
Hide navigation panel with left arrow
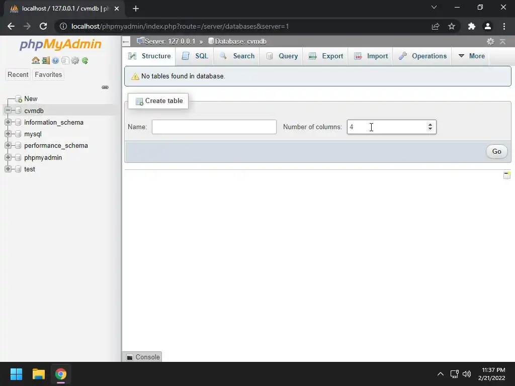(125, 42)
